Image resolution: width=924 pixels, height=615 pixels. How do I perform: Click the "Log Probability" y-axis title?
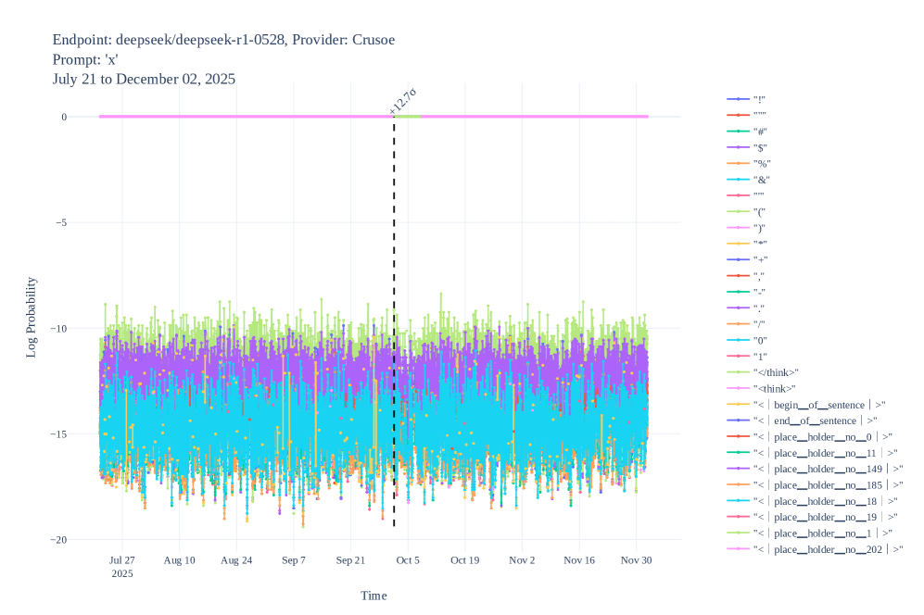click(x=32, y=317)
